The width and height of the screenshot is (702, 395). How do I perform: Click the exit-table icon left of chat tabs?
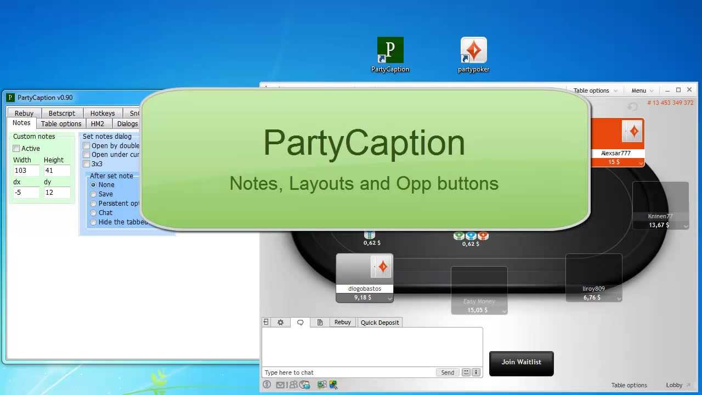click(266, 322)
